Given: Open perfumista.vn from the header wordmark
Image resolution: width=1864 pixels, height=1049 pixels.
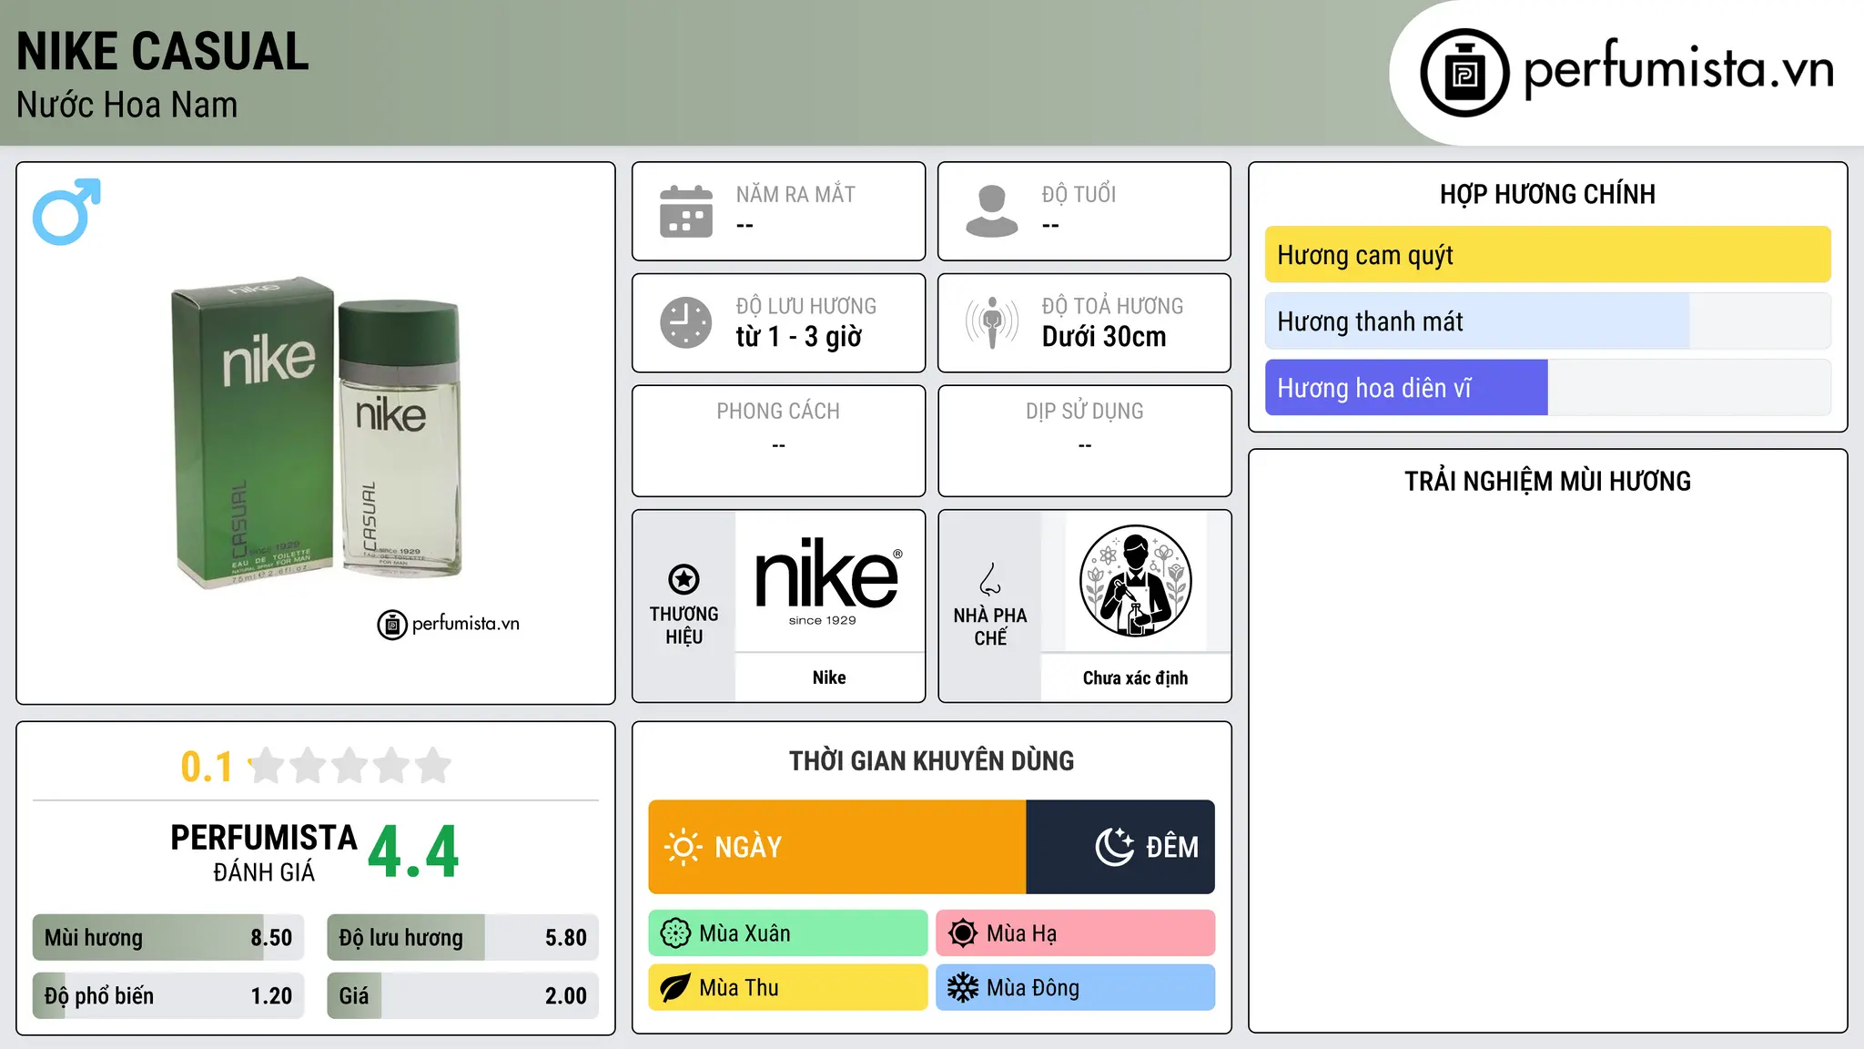Looking at the screenshot, I should [x=1678, y=69].
